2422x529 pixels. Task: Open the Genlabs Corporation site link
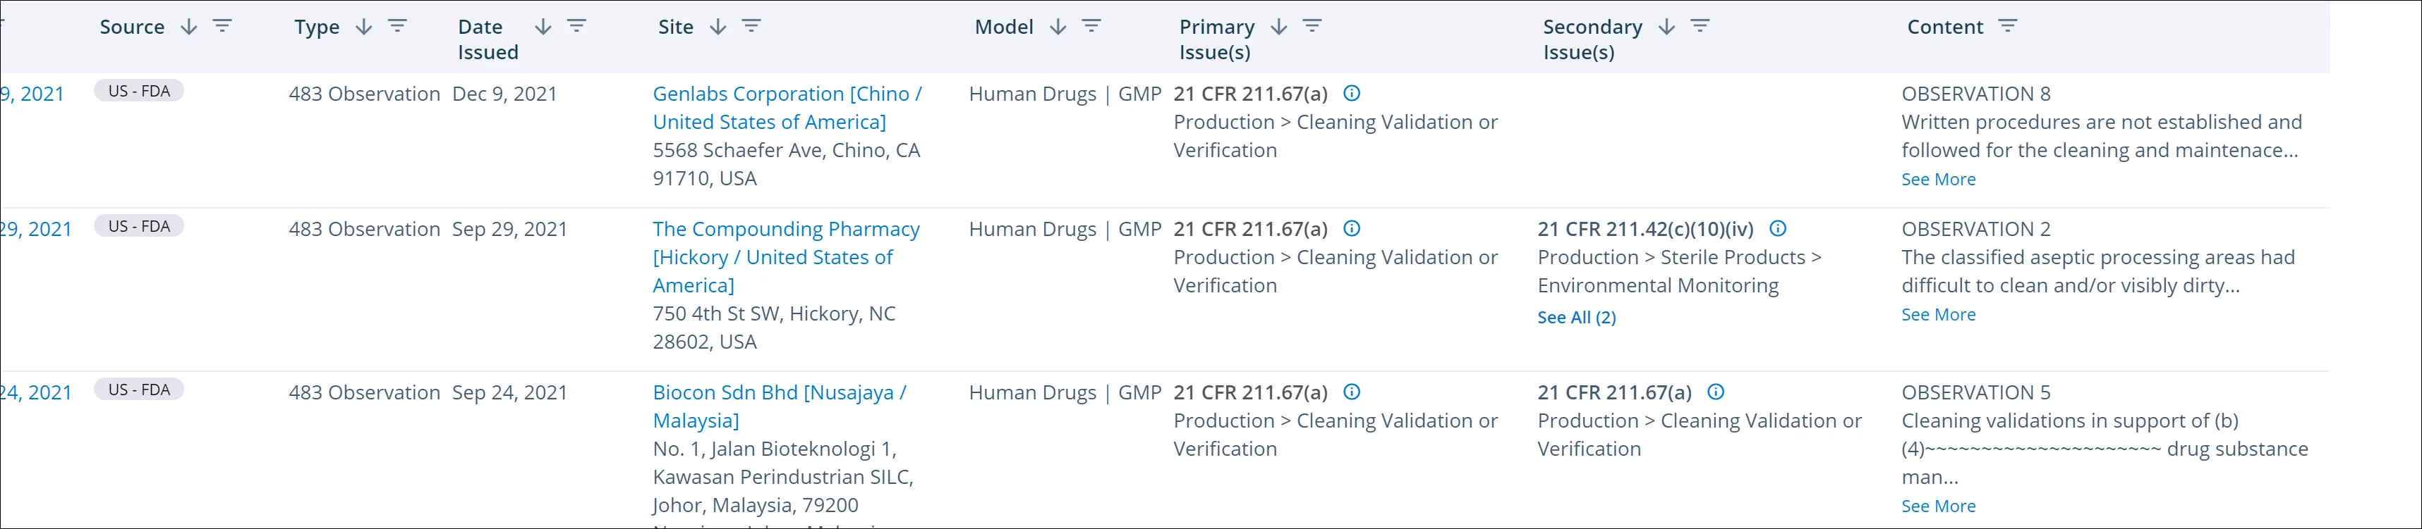787,108
